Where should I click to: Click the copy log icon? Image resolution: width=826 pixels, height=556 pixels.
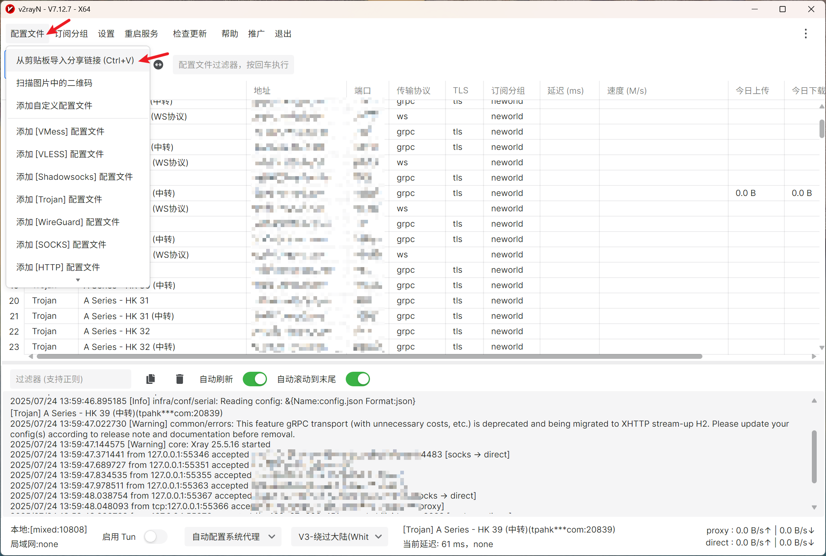pyautogui.click(x=151, y=379)
